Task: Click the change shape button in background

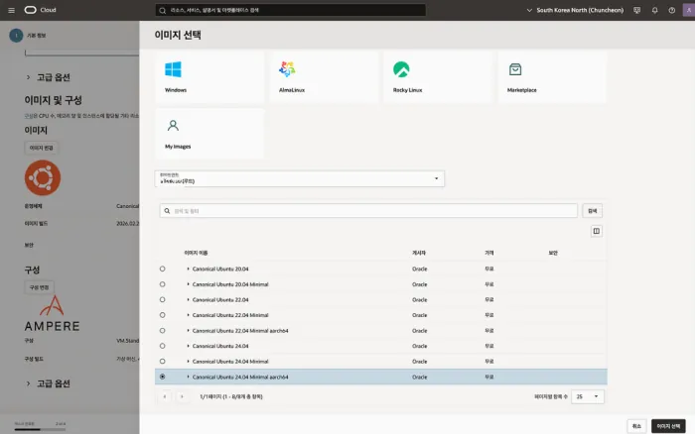Action: pos(39,287)
